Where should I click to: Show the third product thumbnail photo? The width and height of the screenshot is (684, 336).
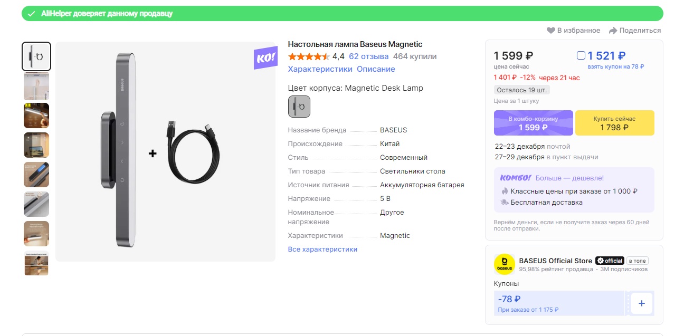pos(36,116)
